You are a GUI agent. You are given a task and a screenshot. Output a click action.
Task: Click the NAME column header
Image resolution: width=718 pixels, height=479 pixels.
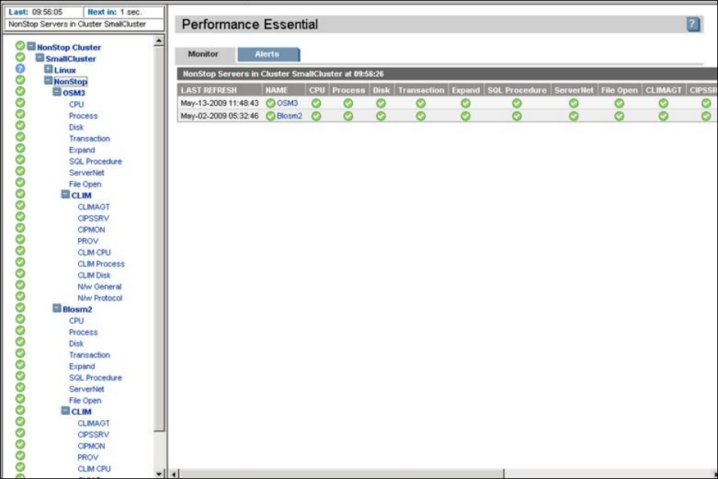(x=284, y=90)
